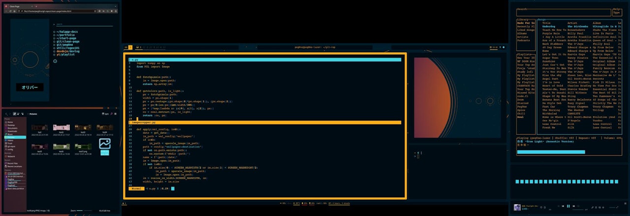Viewport: 630px width, 216px height.
Task: Open the utils/regex101 link
Action: point(68,48)
